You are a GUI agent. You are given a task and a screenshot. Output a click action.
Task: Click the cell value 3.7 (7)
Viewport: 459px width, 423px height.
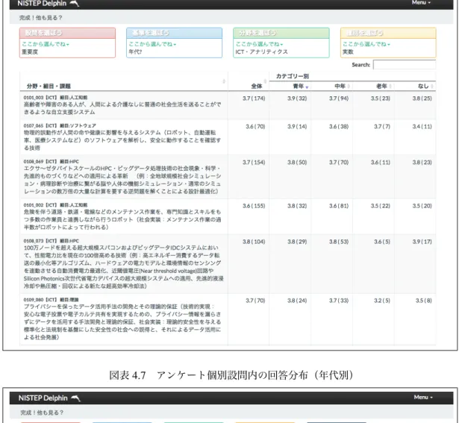[x=381, y=126]
